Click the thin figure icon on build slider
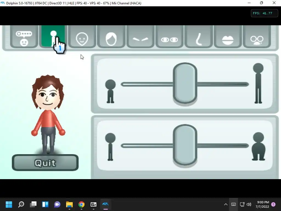This screenshot has height=211, width=281. 110,147
